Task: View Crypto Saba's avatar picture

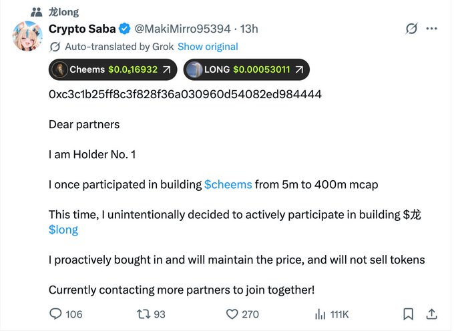Action: [28, 39]
